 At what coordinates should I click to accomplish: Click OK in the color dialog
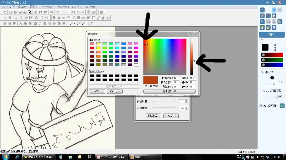[97, 91]
